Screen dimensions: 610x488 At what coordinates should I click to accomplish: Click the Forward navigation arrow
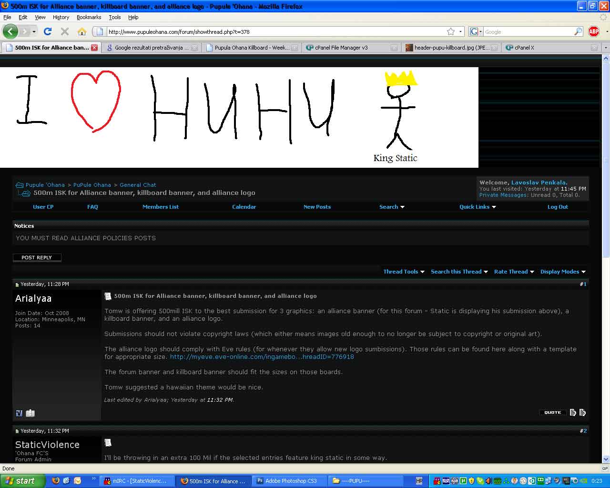point(24,31)
